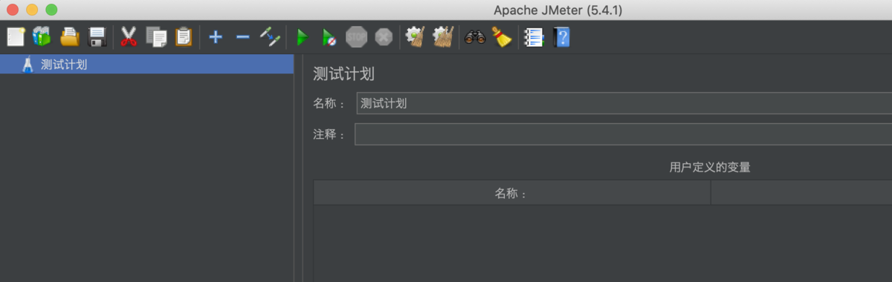Create a new test plan with the New icon
Viewport: 892px width, 282px height.
[x=16, y=36]
